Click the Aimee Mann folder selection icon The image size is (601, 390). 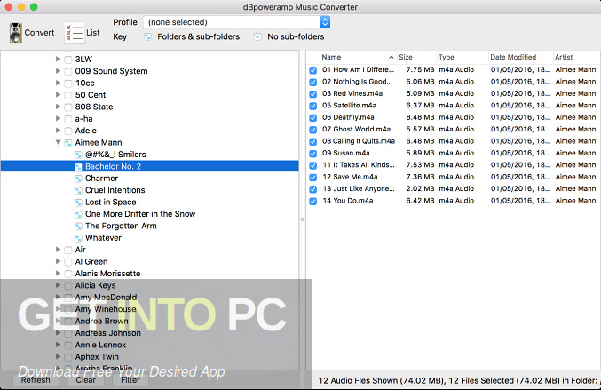tap(68, 143)
